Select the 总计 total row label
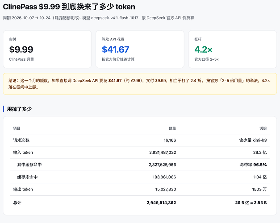 tap(17, 202)
